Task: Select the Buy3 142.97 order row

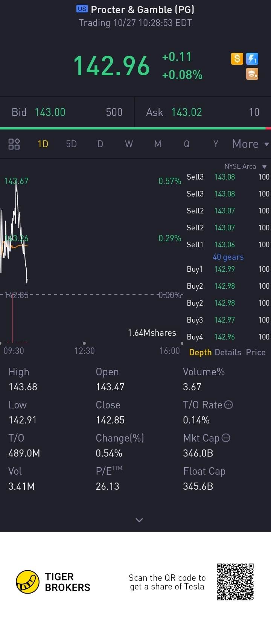Action: [x=228, y=320]
